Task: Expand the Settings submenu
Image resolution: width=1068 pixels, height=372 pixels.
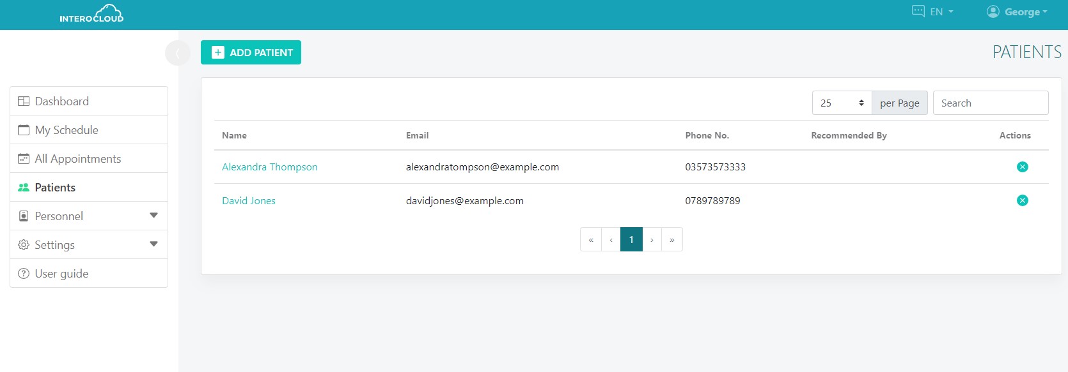Action: [89, 245]
